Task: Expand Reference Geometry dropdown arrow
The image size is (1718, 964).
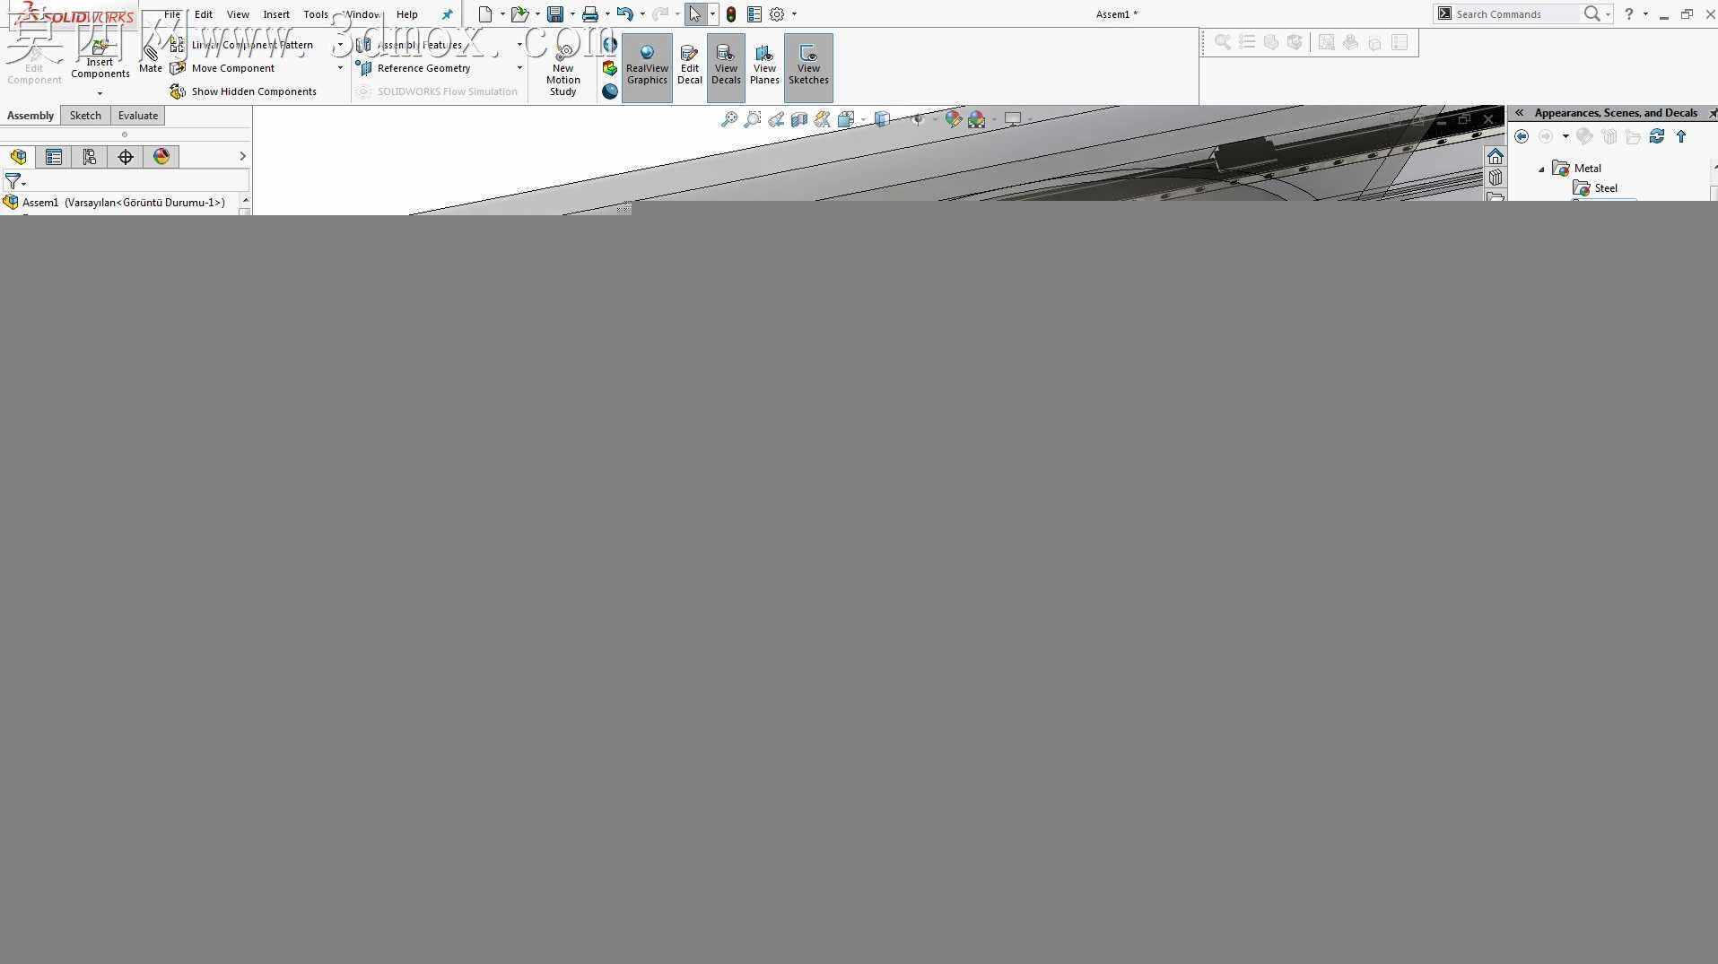Action: [519, 68]
